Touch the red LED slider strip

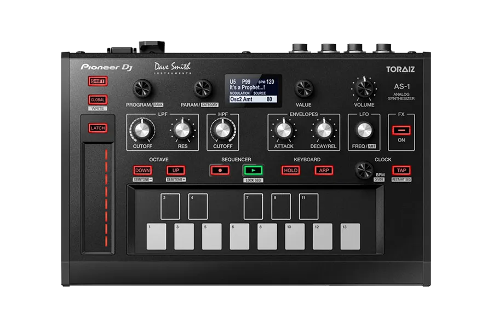click(x=106, y=198)
